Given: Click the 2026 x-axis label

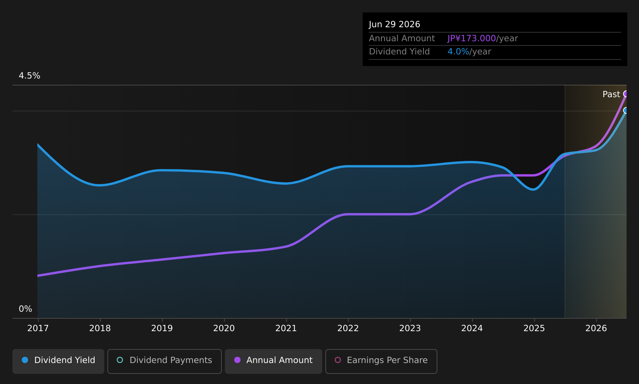Looking at the screenshot, I should coord(596,328).
